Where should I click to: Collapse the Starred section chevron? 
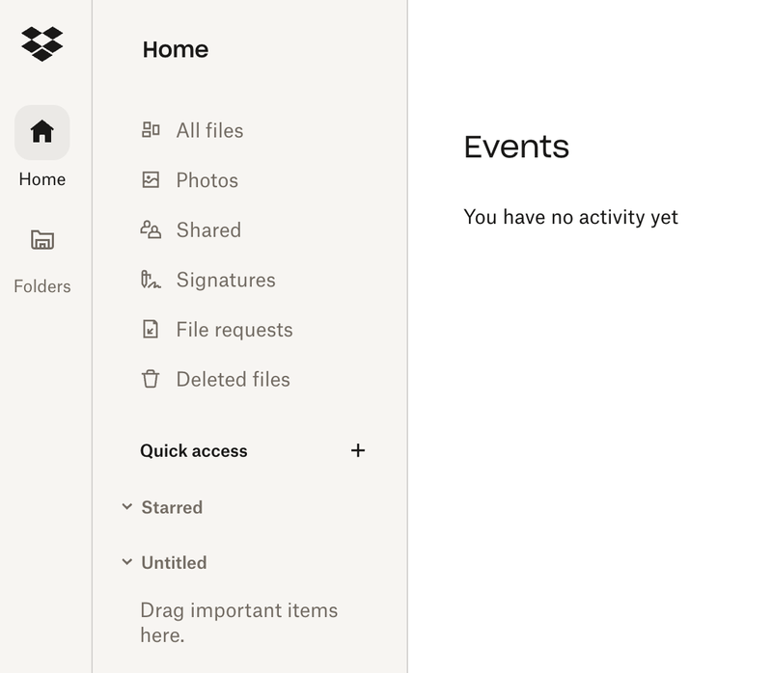[126, 507]
